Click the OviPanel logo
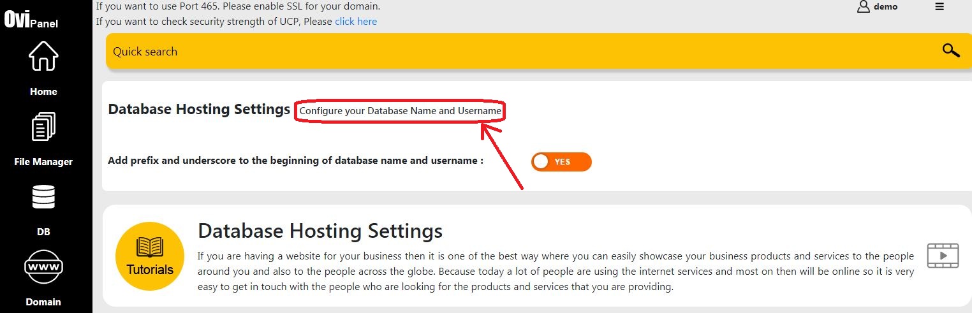972x313 pixels. click(31, 20)
